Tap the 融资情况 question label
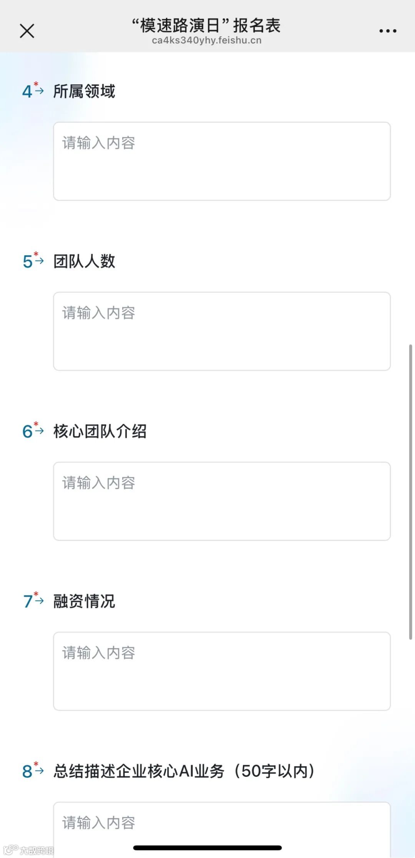Image resolution: width=415 pixels, height=858 pixels. tap(84, 601)
